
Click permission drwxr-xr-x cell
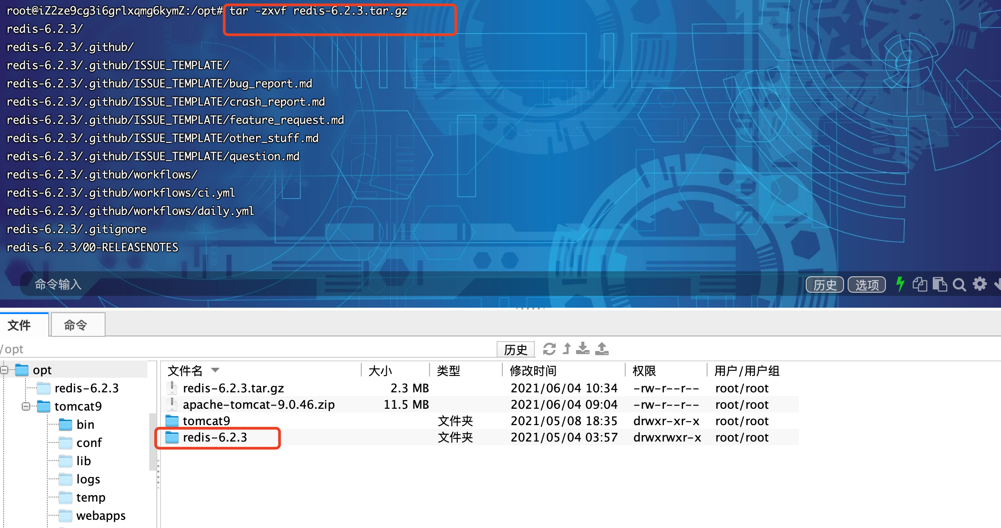(x=667, y=421)
